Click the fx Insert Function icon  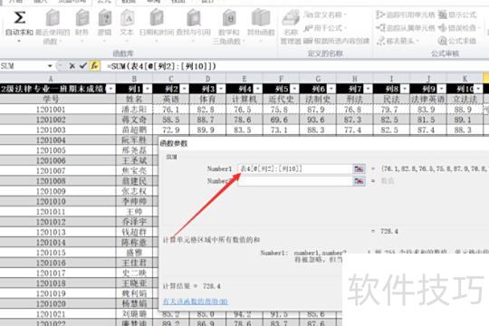[94, 66]
